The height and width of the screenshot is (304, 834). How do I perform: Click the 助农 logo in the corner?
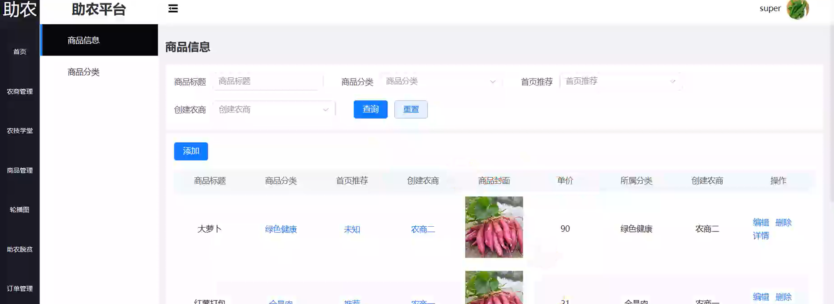click(x=20, y=10)
